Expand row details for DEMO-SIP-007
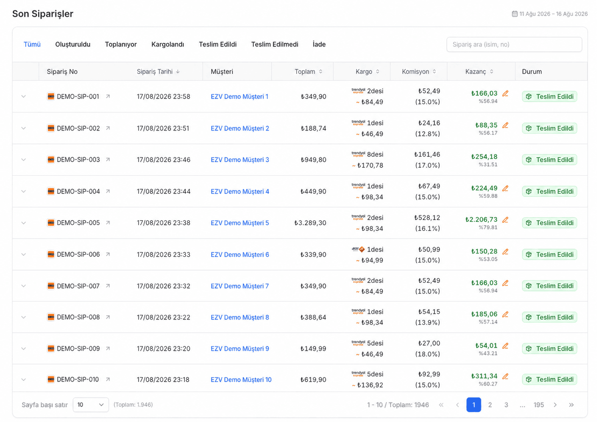This screenshot has height=422, width=597. coord(24,286)
